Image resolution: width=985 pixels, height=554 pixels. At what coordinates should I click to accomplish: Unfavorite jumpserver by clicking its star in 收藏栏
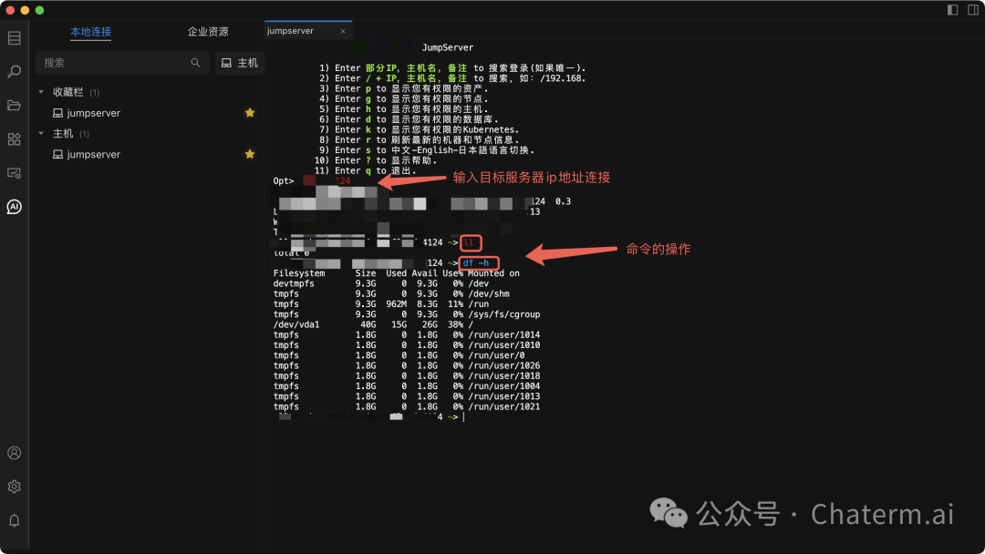(249, 112)
